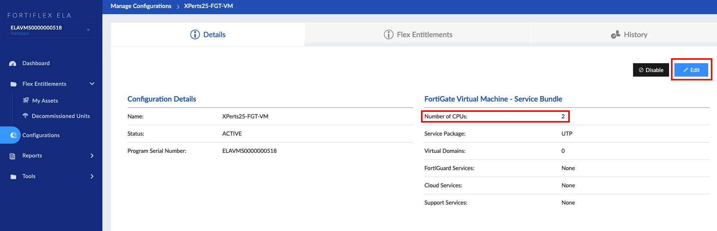Click the Decommissioned Units parachute icon

point(25,116)
